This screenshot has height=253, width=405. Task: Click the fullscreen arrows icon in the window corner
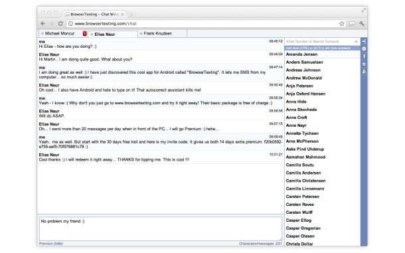pos(364,11)
